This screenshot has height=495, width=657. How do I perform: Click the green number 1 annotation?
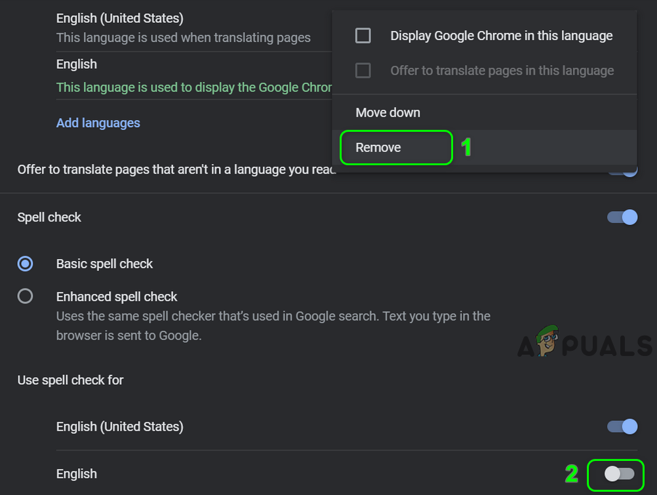point(466,148)
